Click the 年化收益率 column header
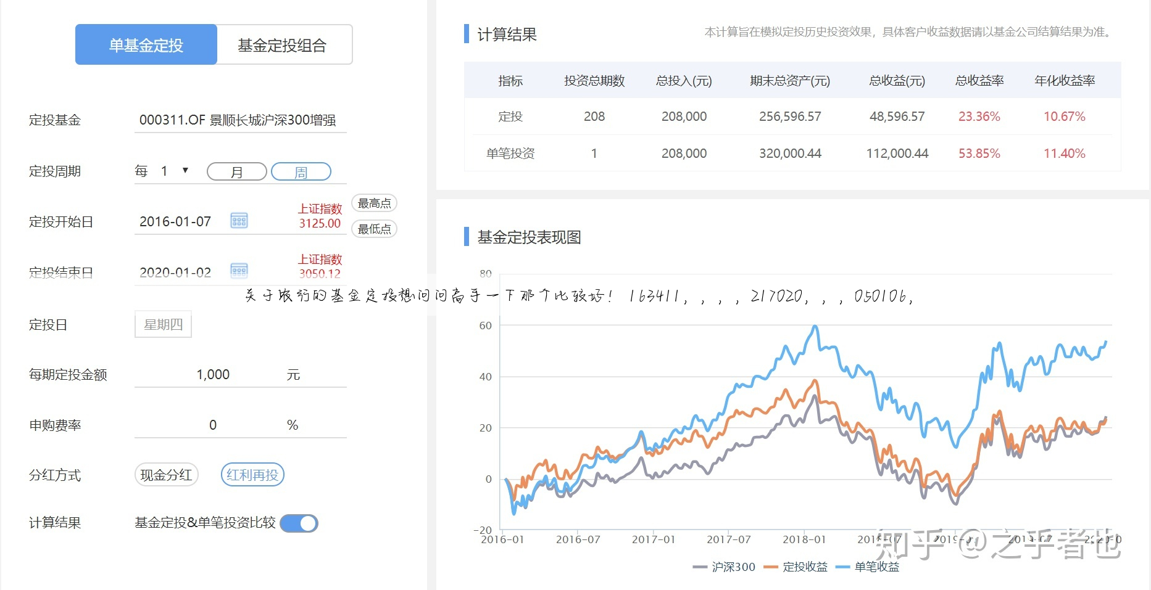Image resolution: width=1151 pixels, height=590 pixels. pyautogui.click(x=1065, y=81)
